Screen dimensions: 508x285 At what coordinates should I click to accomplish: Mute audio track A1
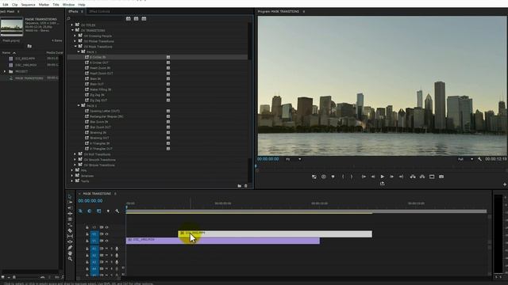[106, 249]
